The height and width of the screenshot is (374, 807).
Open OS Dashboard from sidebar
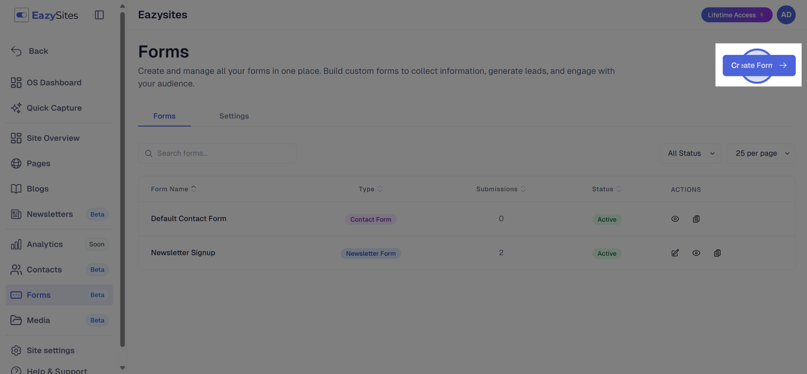click(59, 82)
